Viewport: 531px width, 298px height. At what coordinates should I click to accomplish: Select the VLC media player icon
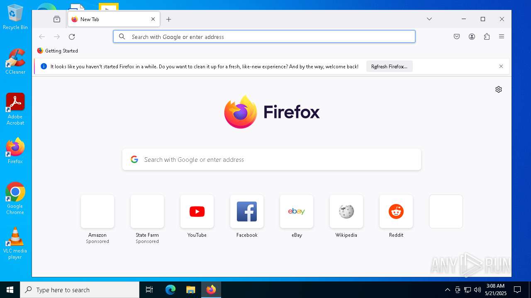(15, 243)
